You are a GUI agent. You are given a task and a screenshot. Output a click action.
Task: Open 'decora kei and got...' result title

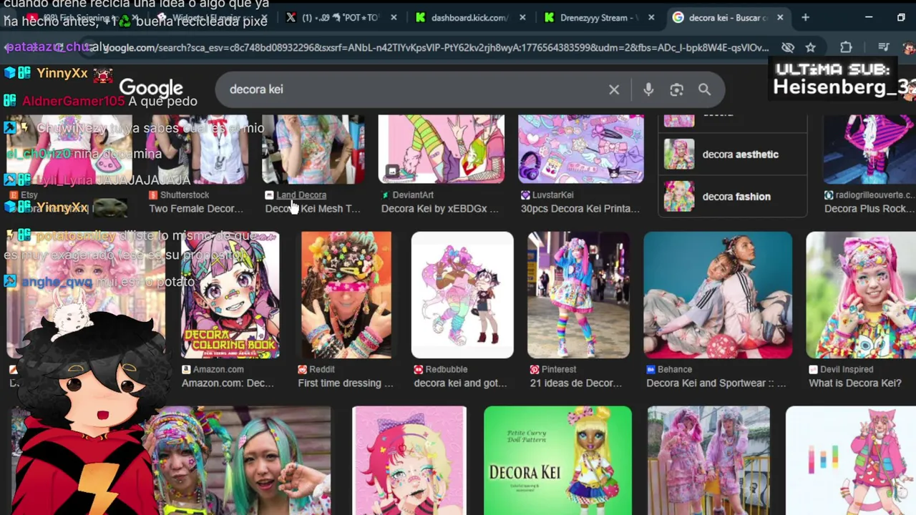pyautogui.click(x=460, y=383)
